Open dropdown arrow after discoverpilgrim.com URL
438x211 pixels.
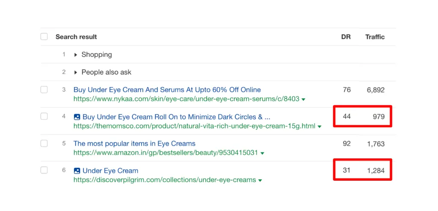(260, 181)
